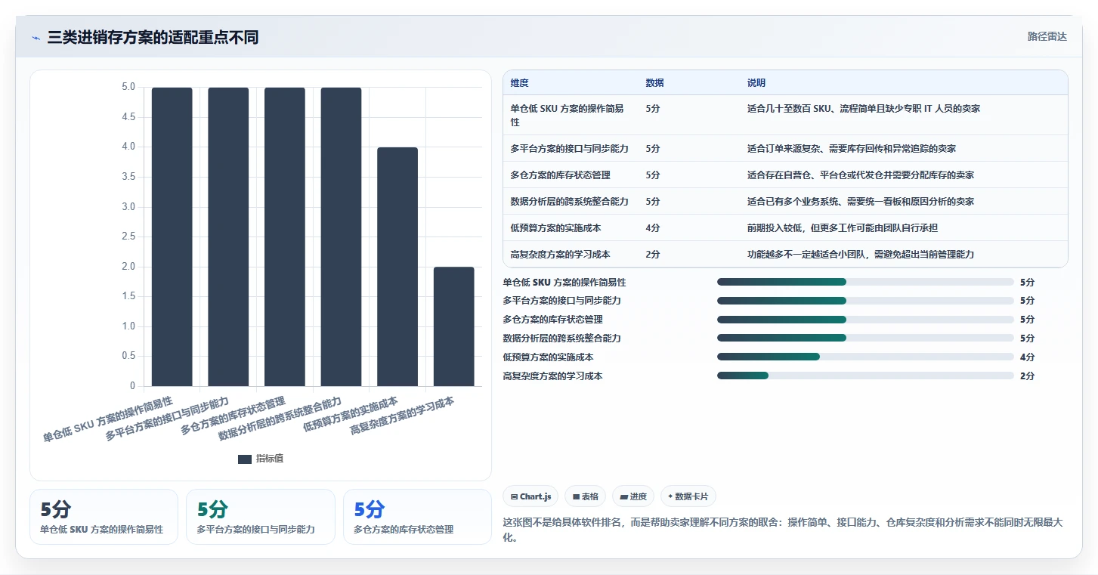
Task: Click the 5.0 y-axis tick label
Action: 128,88
